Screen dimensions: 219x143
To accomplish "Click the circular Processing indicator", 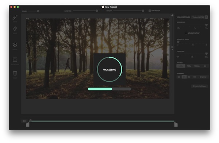I will click(109, 69).
